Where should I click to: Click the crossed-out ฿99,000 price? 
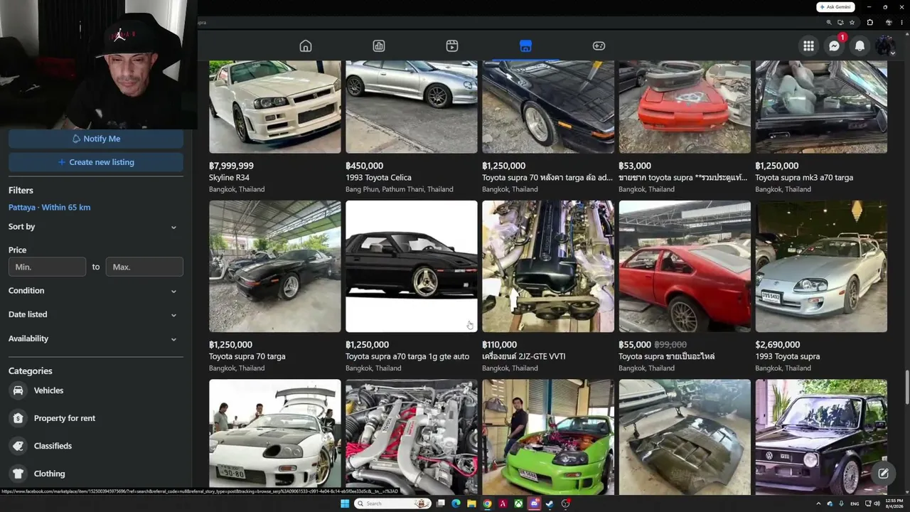point(670,345)
